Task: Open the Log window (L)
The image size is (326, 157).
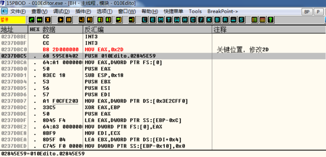Action: pyautogui.click(x=144, y=20)
